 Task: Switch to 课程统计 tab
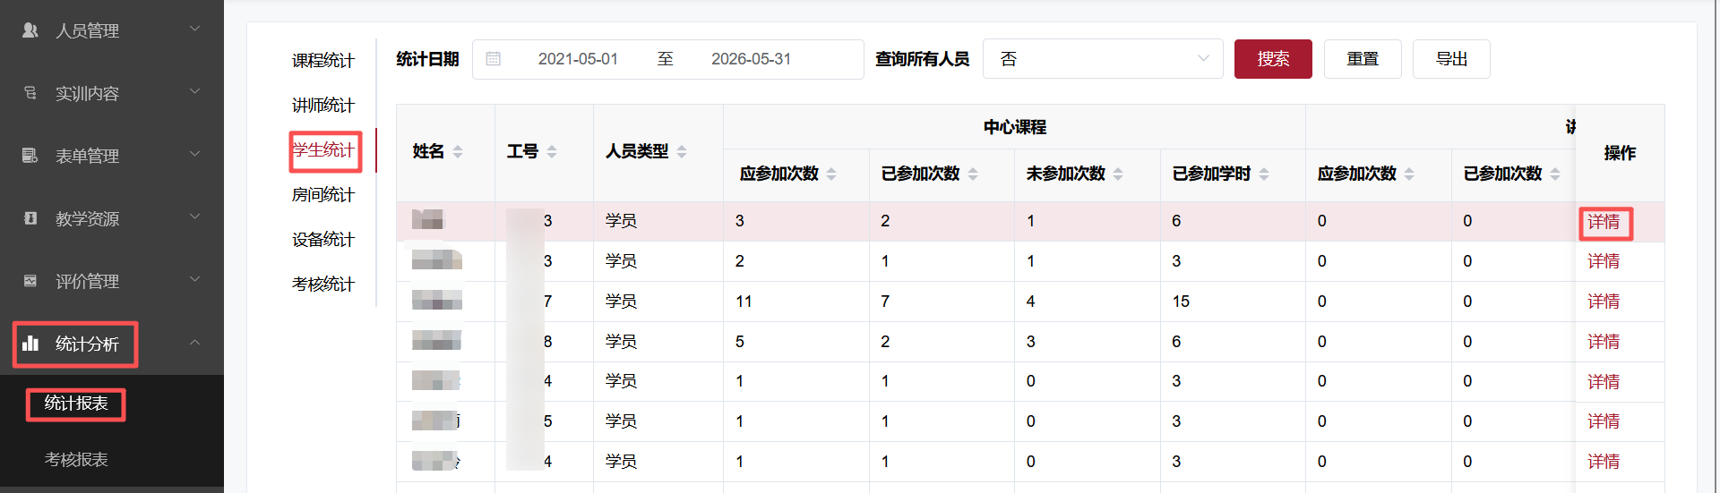[323, 60]
